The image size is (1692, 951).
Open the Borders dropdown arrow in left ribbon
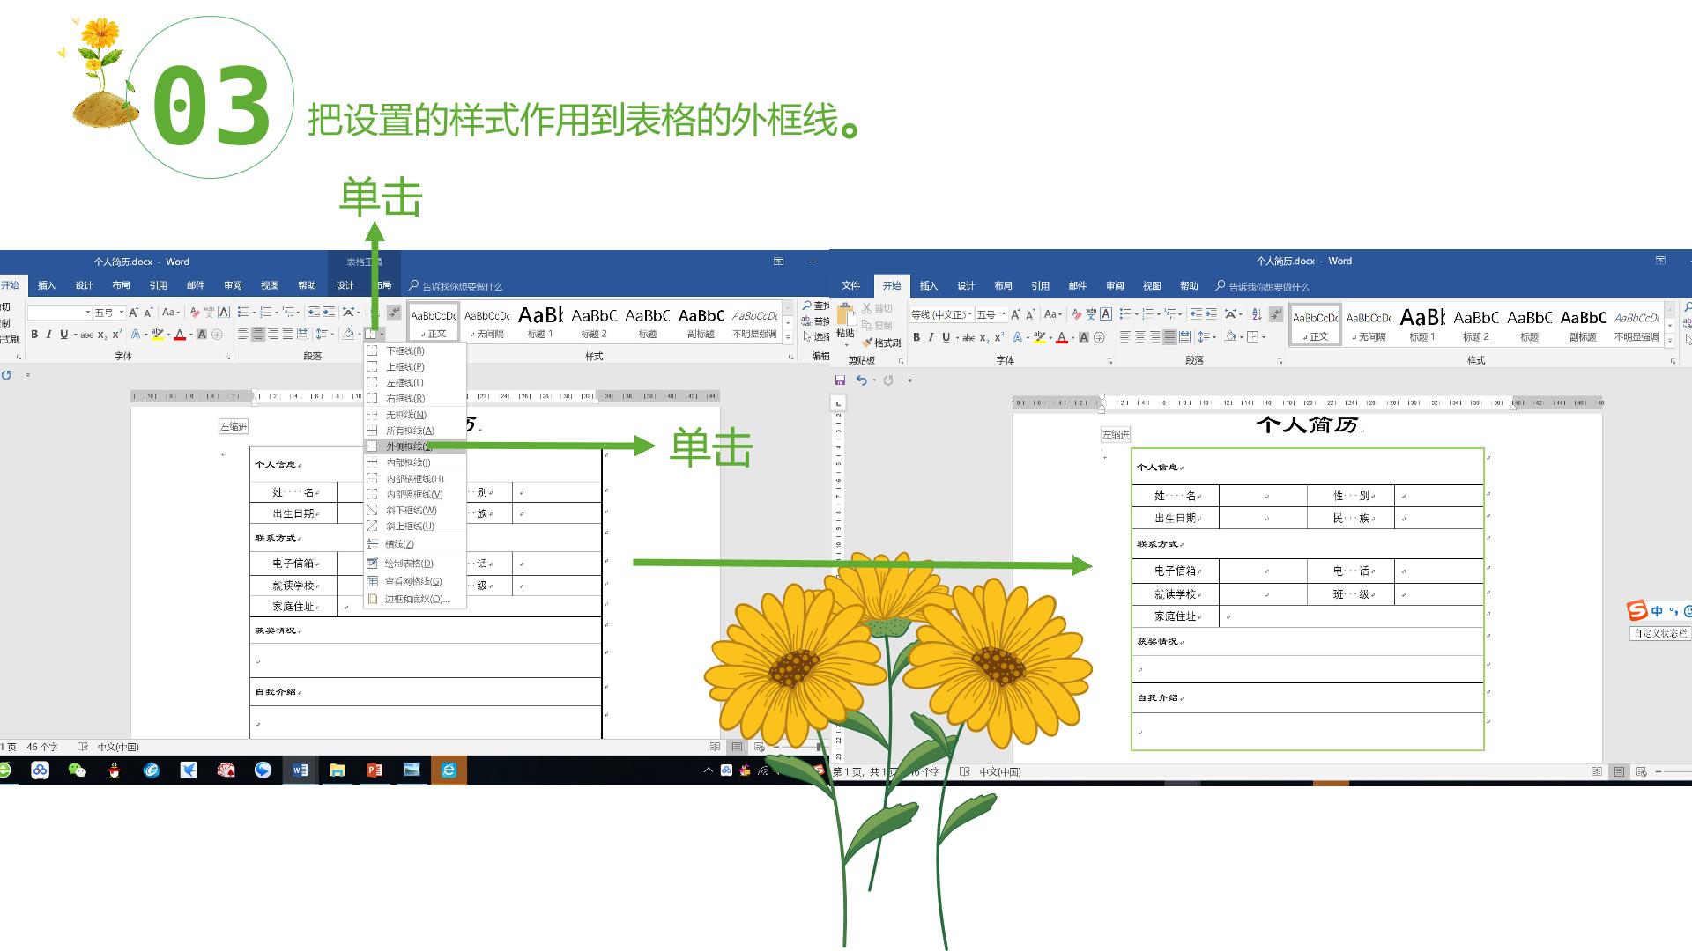click(382, 335)
